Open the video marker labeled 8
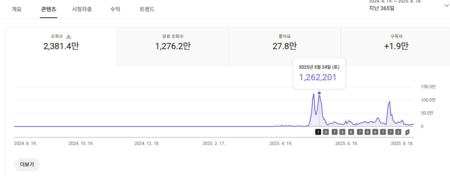 point(351,132)
